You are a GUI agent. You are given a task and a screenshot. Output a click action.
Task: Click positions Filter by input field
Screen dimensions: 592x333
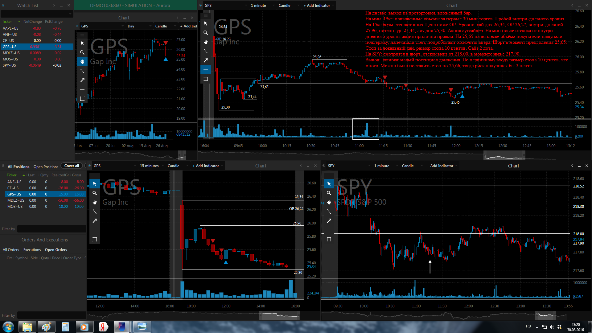52,229
